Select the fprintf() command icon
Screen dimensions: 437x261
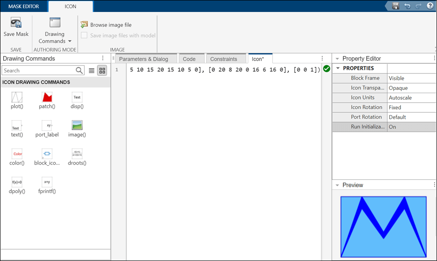point(47,182)
